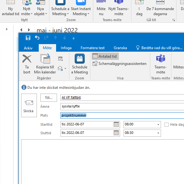Save the meeting with the floppy disk icon
184x184 pixels.
(x=28, y=38)
